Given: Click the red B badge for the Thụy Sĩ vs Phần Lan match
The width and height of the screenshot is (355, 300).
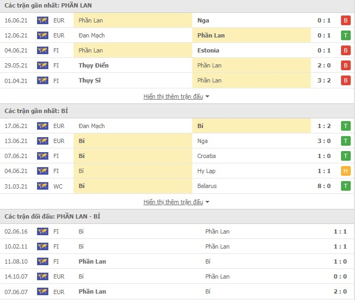Looking at the screenshot, I should [345, 80].
